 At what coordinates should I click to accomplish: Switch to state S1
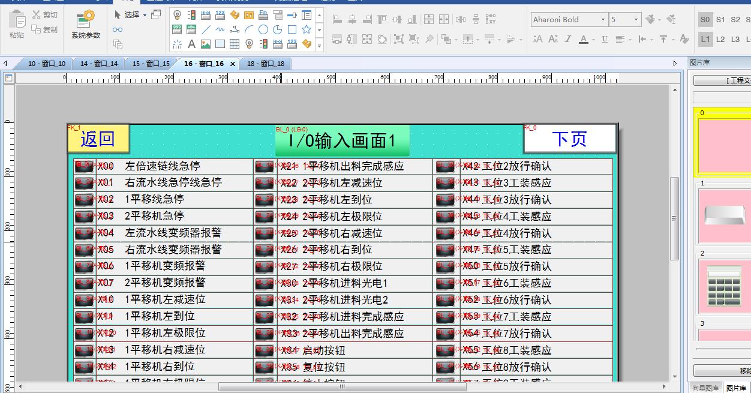[720, 20]
